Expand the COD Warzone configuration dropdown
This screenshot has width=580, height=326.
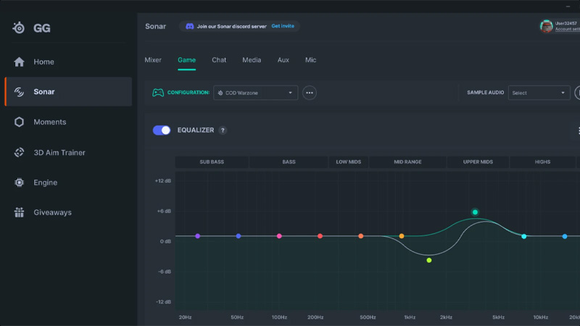[255, 93]
